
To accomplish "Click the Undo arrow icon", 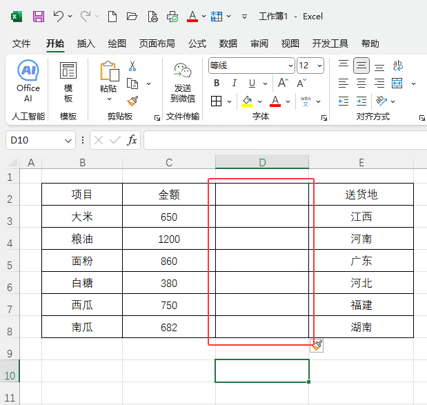I will [x=58, y=17].
